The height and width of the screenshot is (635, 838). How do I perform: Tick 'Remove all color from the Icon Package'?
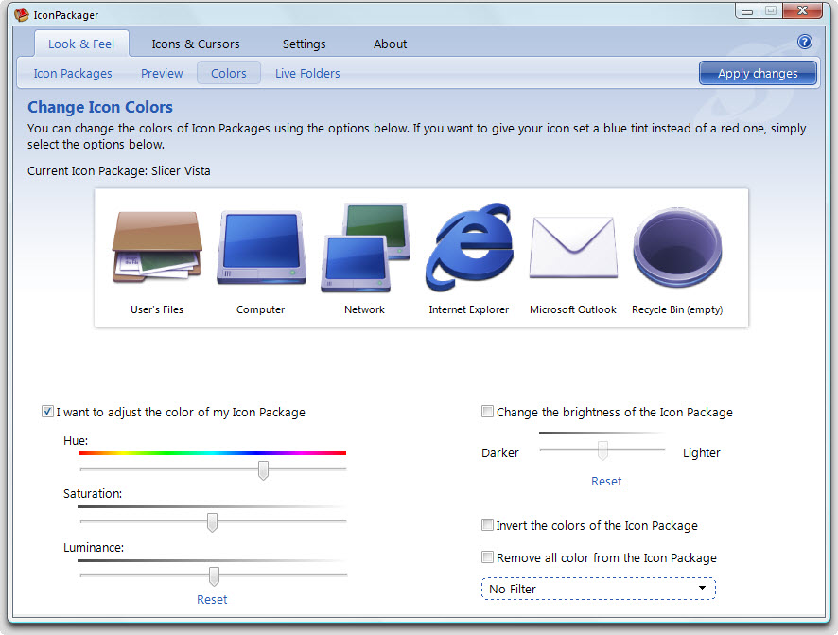pyautogui.click(x=487, y=557)
